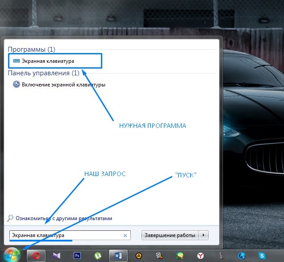Select the Программы (1) group header
The width and height of the screenshot is (284, 262).
[x=32, y=49]
